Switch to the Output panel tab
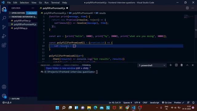 (57, 65)
